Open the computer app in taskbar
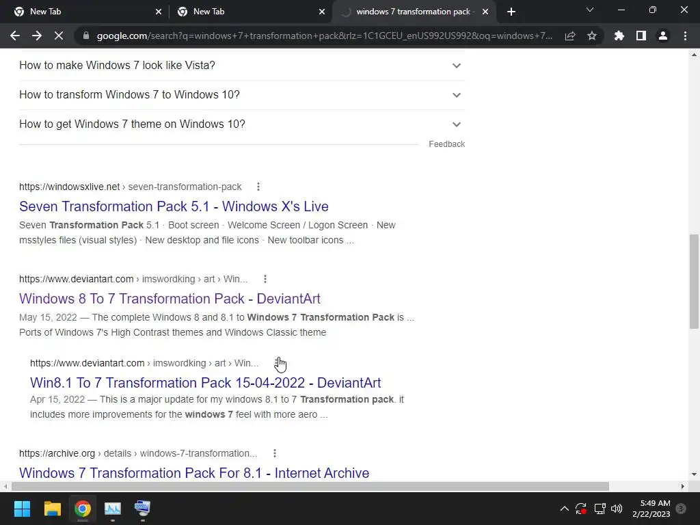Viewport: 700px width, 525px height. [142, 509]
